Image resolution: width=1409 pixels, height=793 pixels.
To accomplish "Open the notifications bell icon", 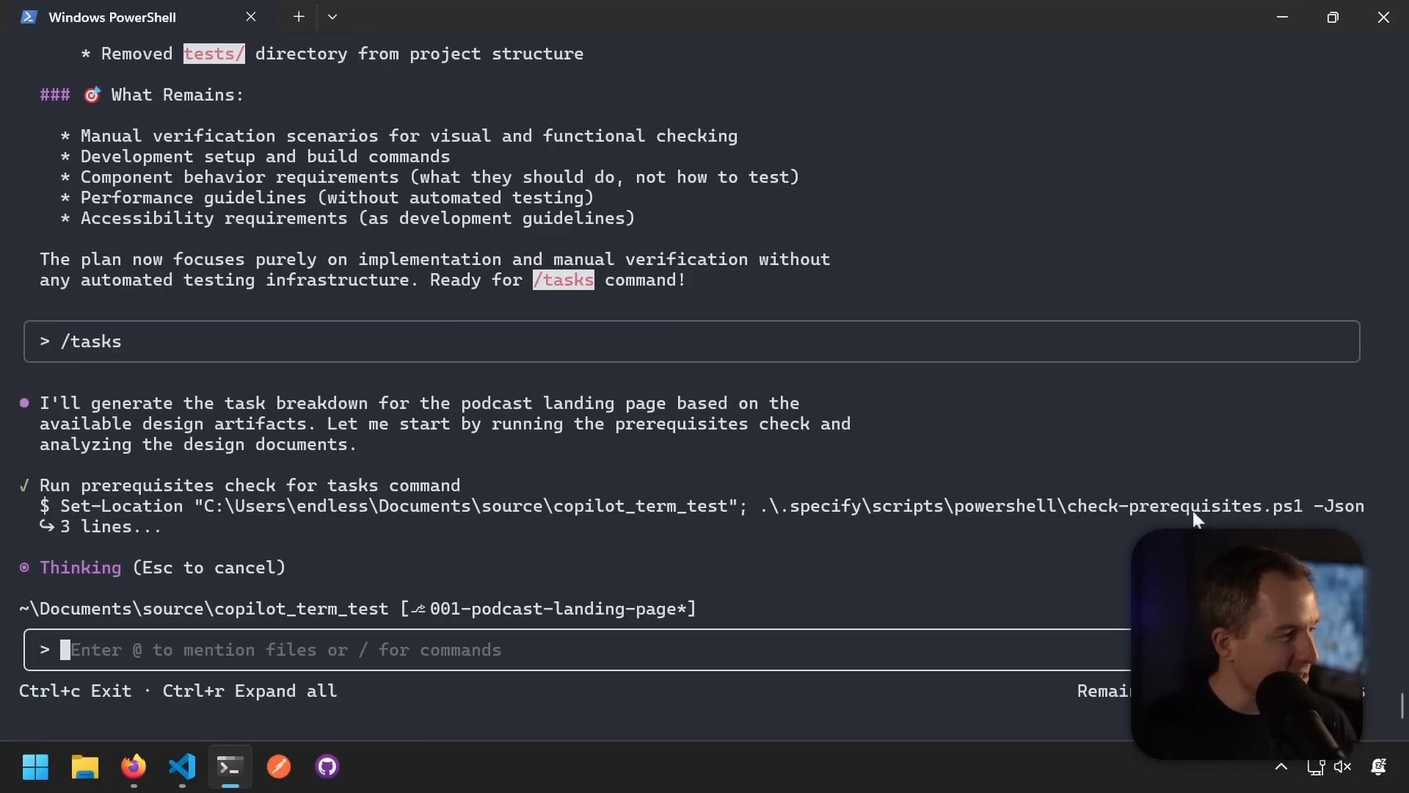I will [x=1378, y=767].
